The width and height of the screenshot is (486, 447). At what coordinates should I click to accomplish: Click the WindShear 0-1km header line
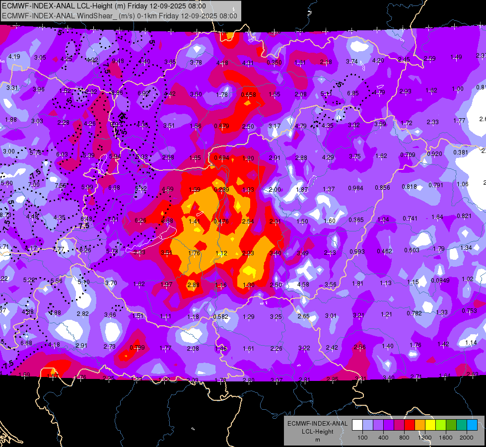pyautogui.click(x=120, y=16)
